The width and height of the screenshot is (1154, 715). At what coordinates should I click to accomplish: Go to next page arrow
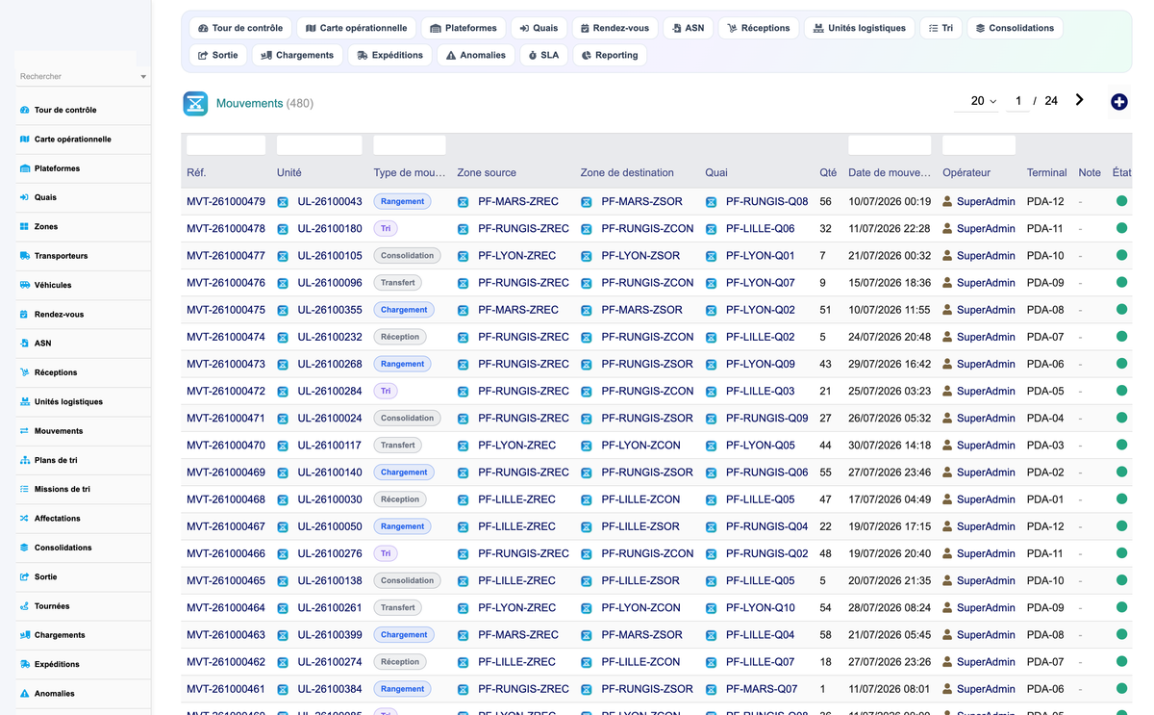(1079, 100)
